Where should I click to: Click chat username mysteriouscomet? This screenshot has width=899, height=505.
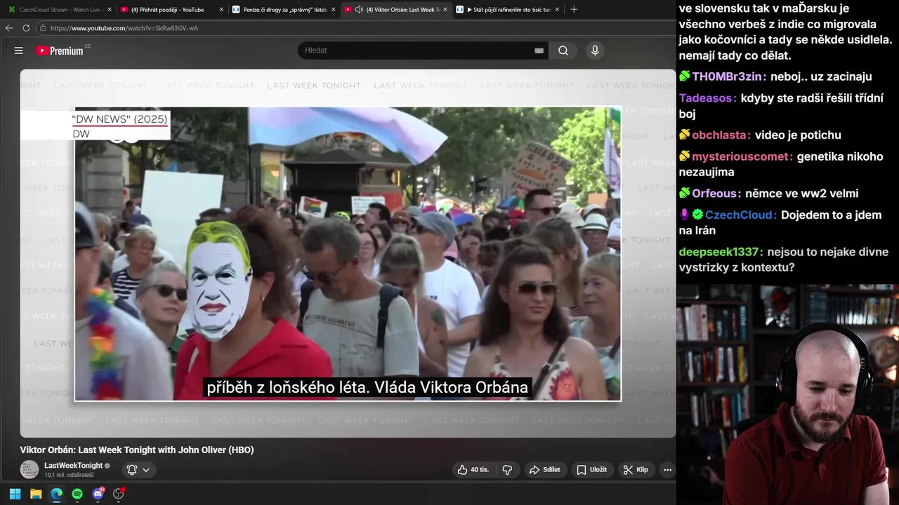pyautogui.click(x=742, y=157)
